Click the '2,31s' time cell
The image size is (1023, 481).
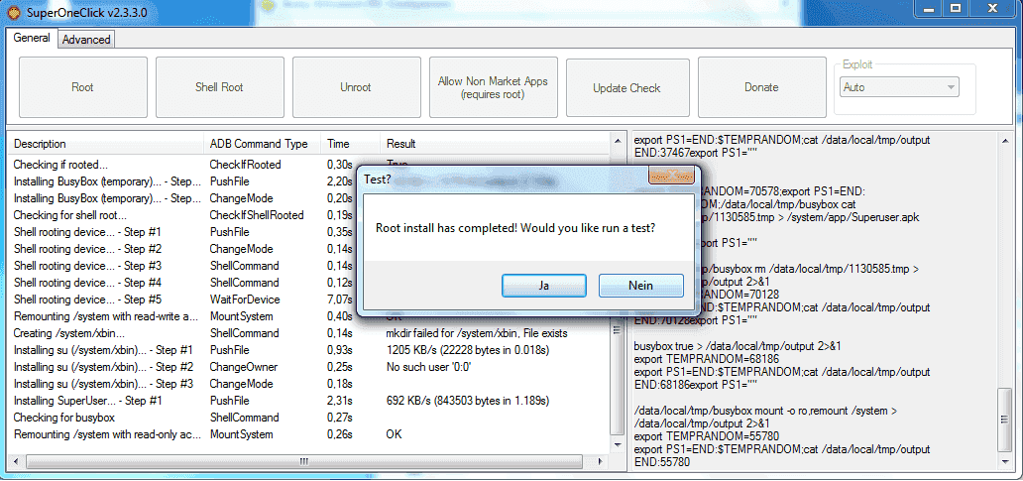[339, 401]
